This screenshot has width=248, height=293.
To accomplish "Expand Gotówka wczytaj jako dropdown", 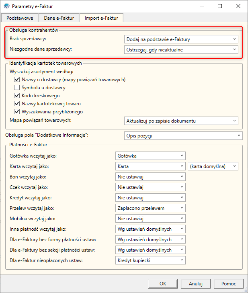I will pos(150,156).
